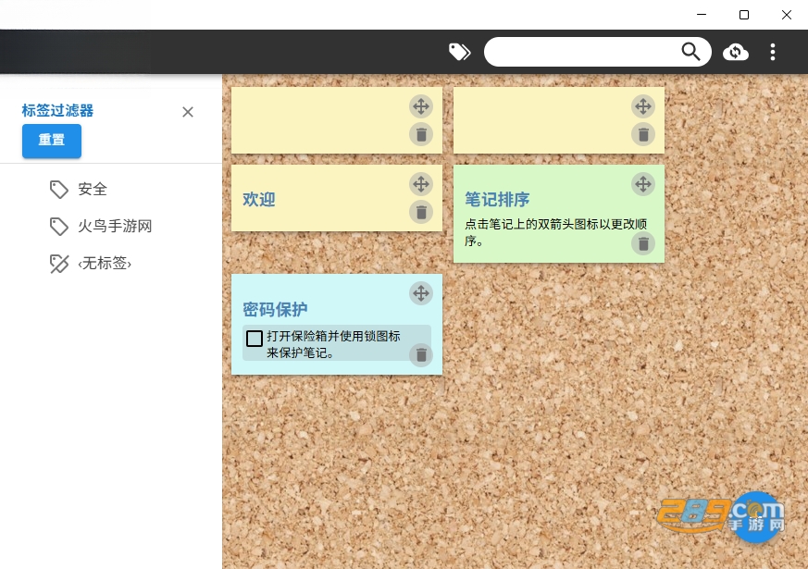Open the three-dot more options menu
The height and width of the screenshot is (569, 808).
773,52
